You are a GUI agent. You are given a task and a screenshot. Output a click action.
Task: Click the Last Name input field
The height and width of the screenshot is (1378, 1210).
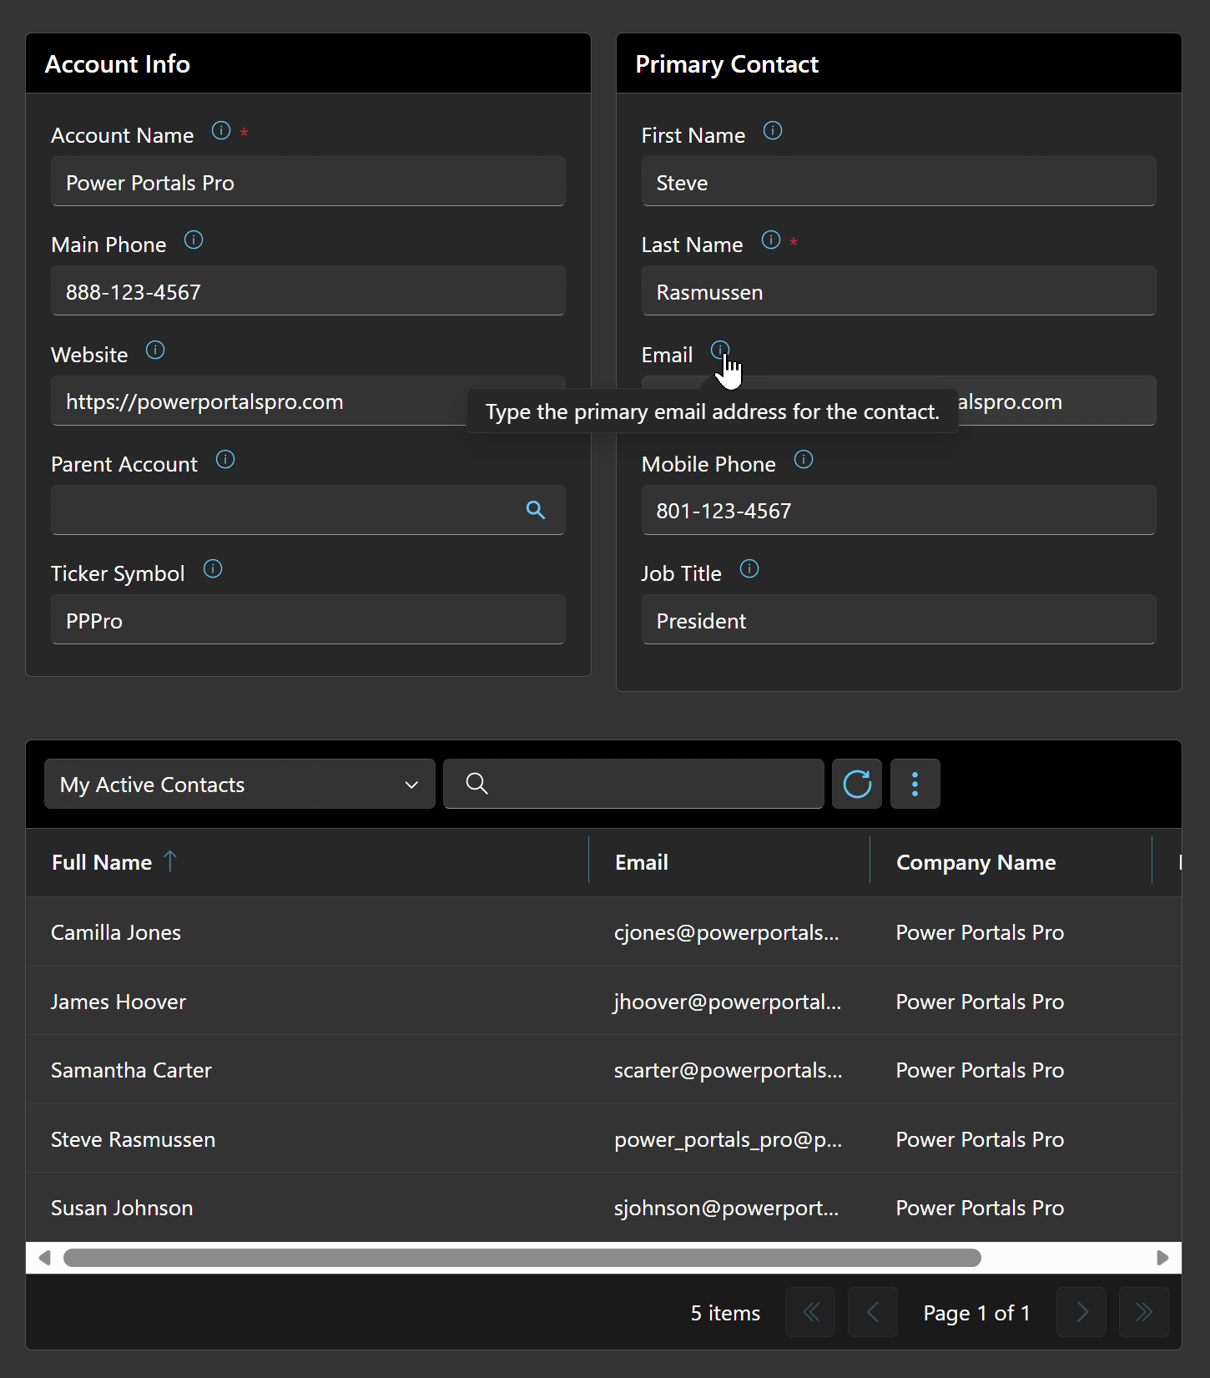(x=899, y=290)
